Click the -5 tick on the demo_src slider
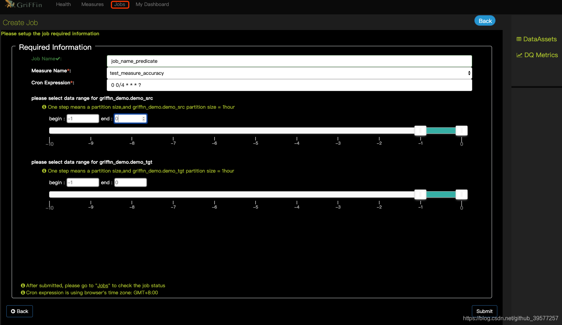 coord(256,142)
